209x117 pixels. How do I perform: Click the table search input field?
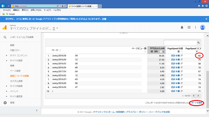coord(180,43)
